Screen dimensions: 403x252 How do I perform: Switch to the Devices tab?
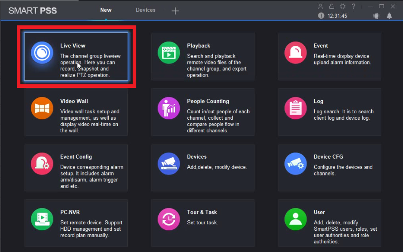(x=145, y=10)
